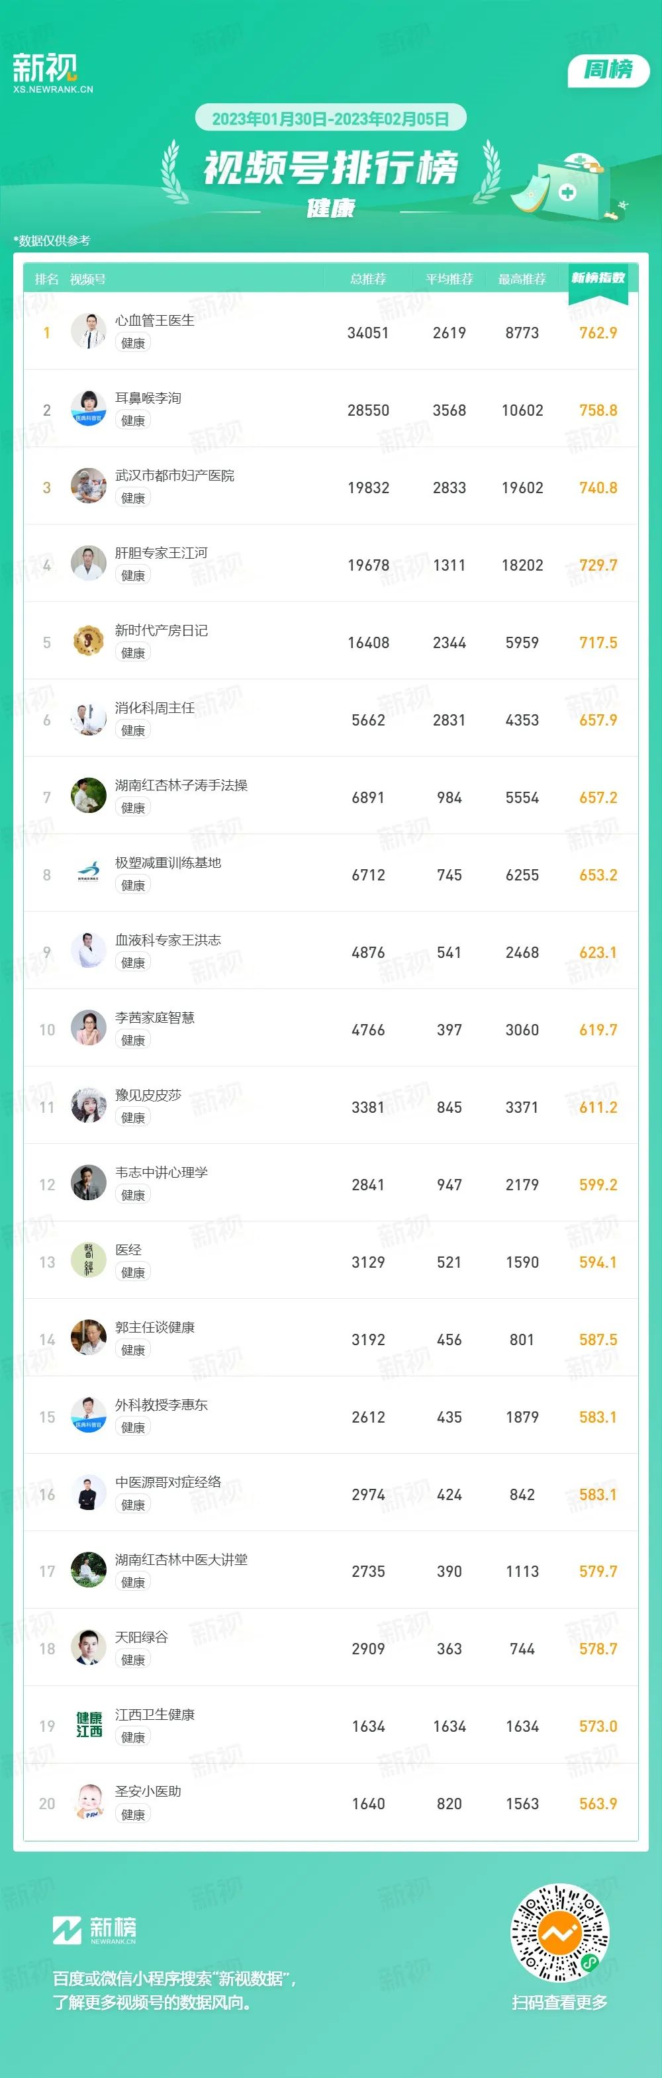
Task: Click 极塑减重训练基地 logo icon
Action: coord(89,874)
